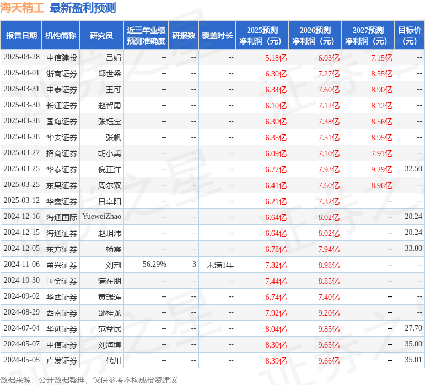The image size is (425, 385).
Task: Click the 2027预测净利润 header
Action: (368, 35)
